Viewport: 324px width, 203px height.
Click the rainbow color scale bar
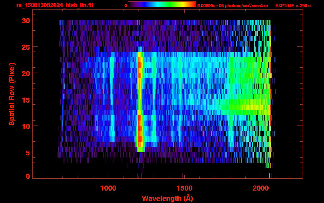pos(162,4)
